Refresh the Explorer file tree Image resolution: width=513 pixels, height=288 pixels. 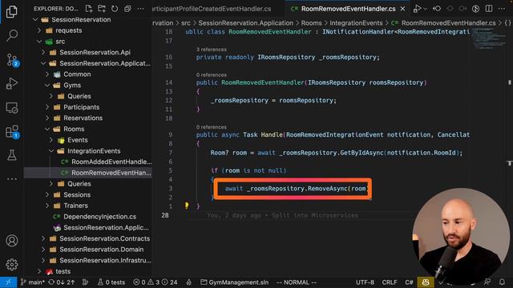(115, 9)
